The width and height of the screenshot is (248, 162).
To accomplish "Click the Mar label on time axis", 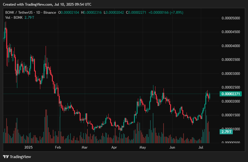I will [84, 147].
